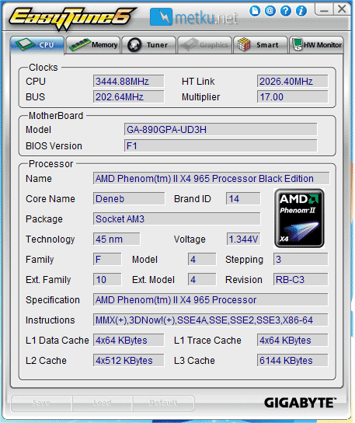355x423 pixels.
Task: Click the CPU clock field 3444.88MHz
Action: (x=129, y=81)
